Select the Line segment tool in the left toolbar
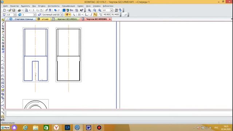Screen dimensions: 233x131 [x=3, y=64]
